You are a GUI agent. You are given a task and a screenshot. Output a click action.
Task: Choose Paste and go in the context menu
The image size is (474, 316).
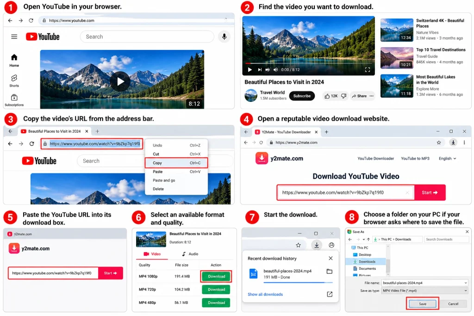click(176, 180)
